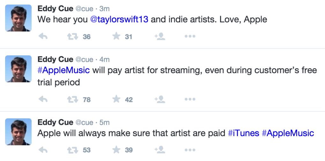The width and height of the screenshot is (325, 161).
Task: Retweet the tweet with 53 retweets
Action: point(73,150)
